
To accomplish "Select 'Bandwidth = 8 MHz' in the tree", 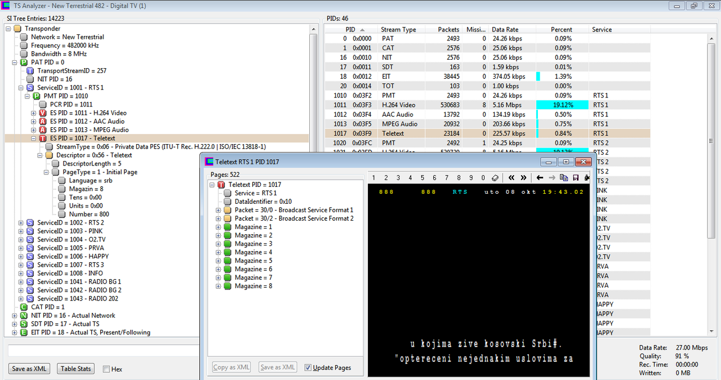I will (x=59, y=54).
